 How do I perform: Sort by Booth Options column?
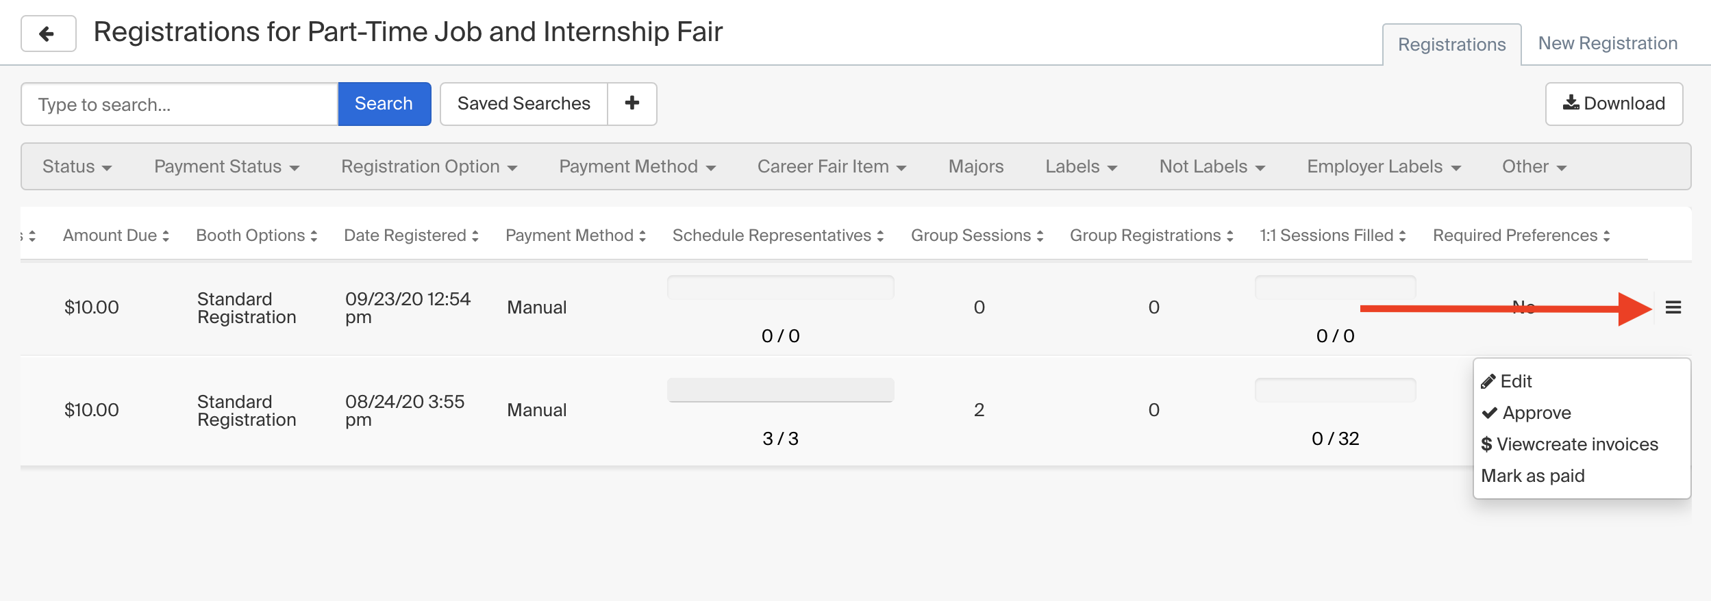pos(257,235)
